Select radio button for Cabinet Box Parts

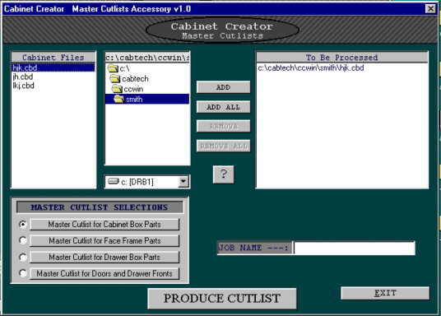point(23,225)
